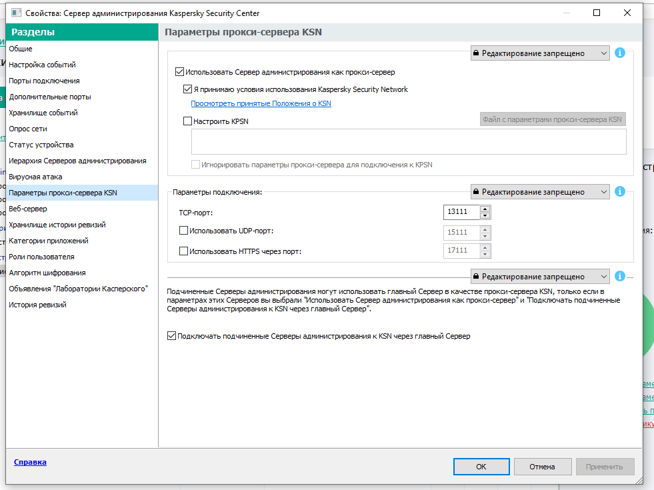Screen dimensions: 654x490
Task: Maximize the properties window
Action: point(597,13)
